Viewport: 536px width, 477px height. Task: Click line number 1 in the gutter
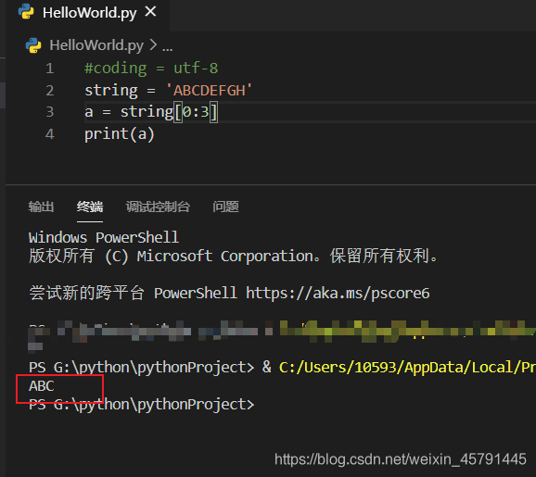pos(50,69)
